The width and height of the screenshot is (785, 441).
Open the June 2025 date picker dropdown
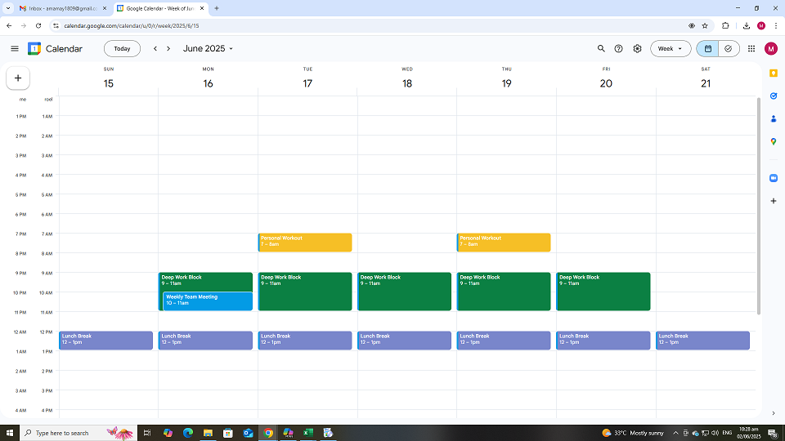click(208, 48)
